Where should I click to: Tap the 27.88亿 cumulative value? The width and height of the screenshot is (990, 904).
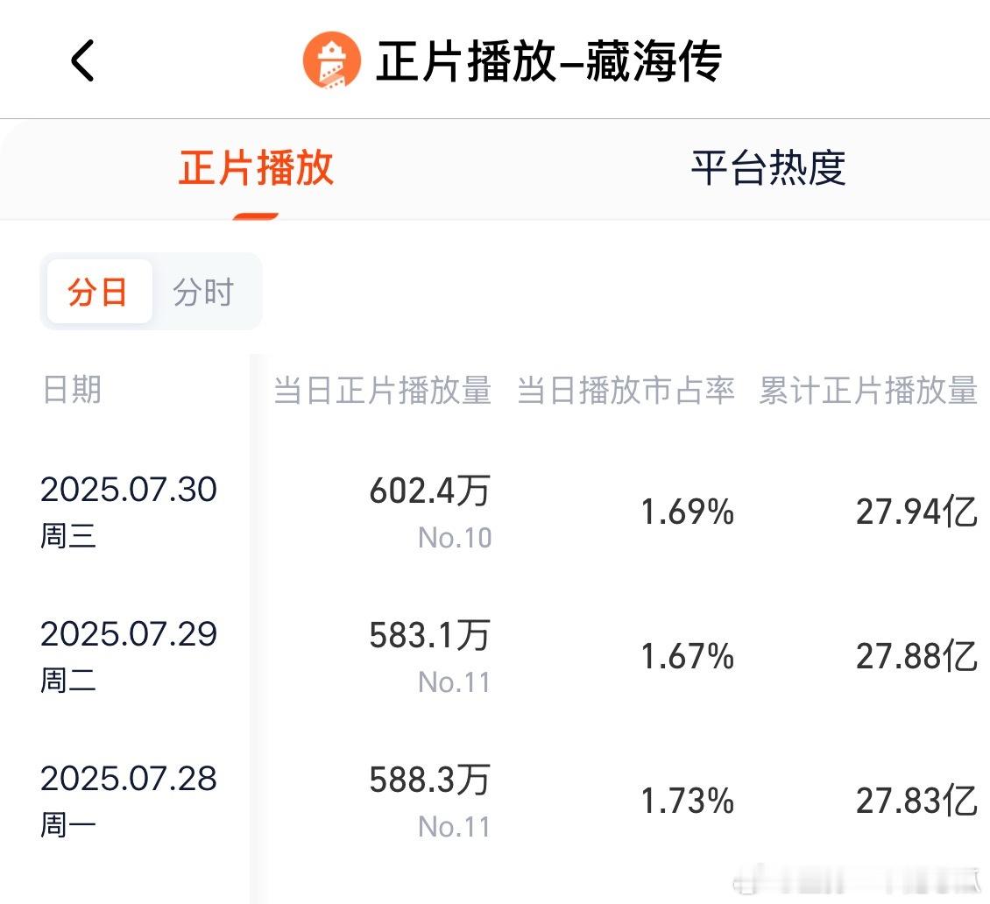[x=916, y=656]
